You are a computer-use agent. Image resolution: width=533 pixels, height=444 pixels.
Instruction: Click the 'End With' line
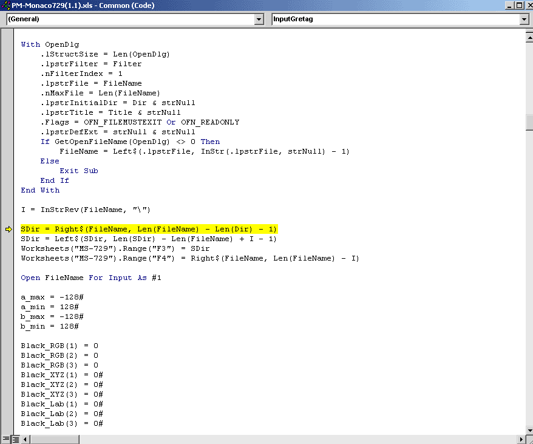pos(40,190)
